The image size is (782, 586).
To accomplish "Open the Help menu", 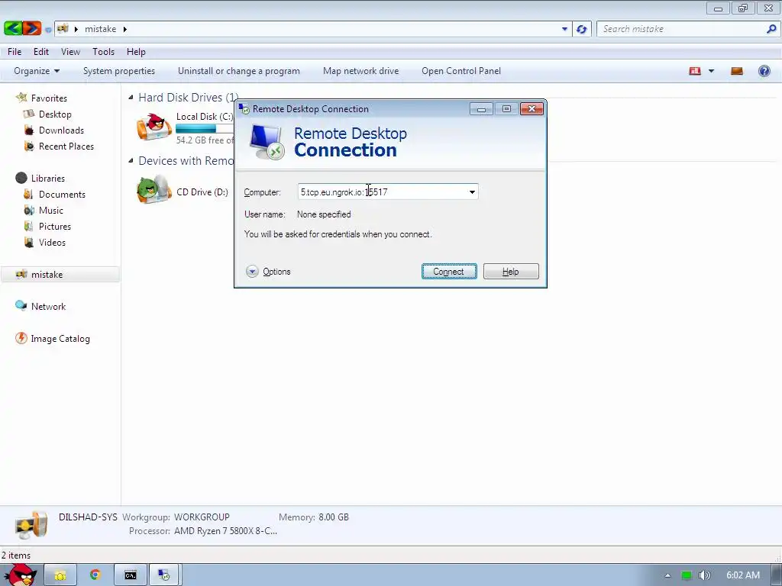I will (x=136, y=51).
